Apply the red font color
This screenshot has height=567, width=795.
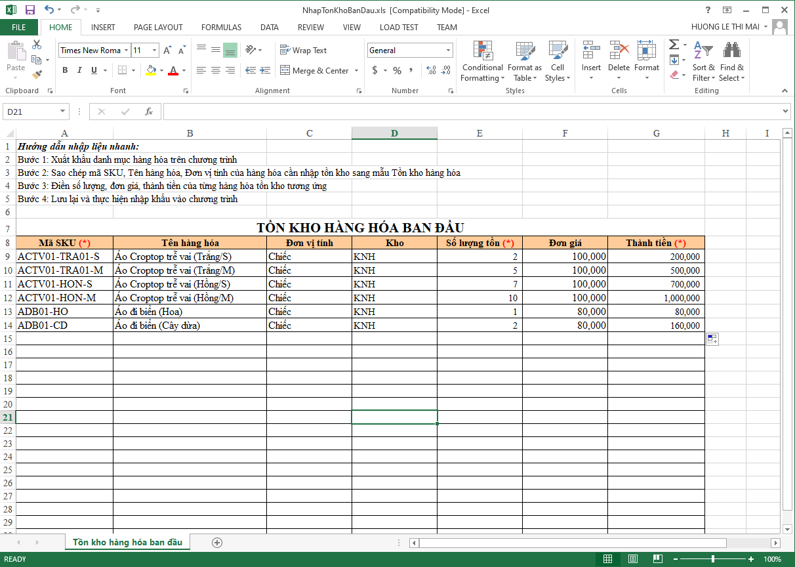[173, 70]
